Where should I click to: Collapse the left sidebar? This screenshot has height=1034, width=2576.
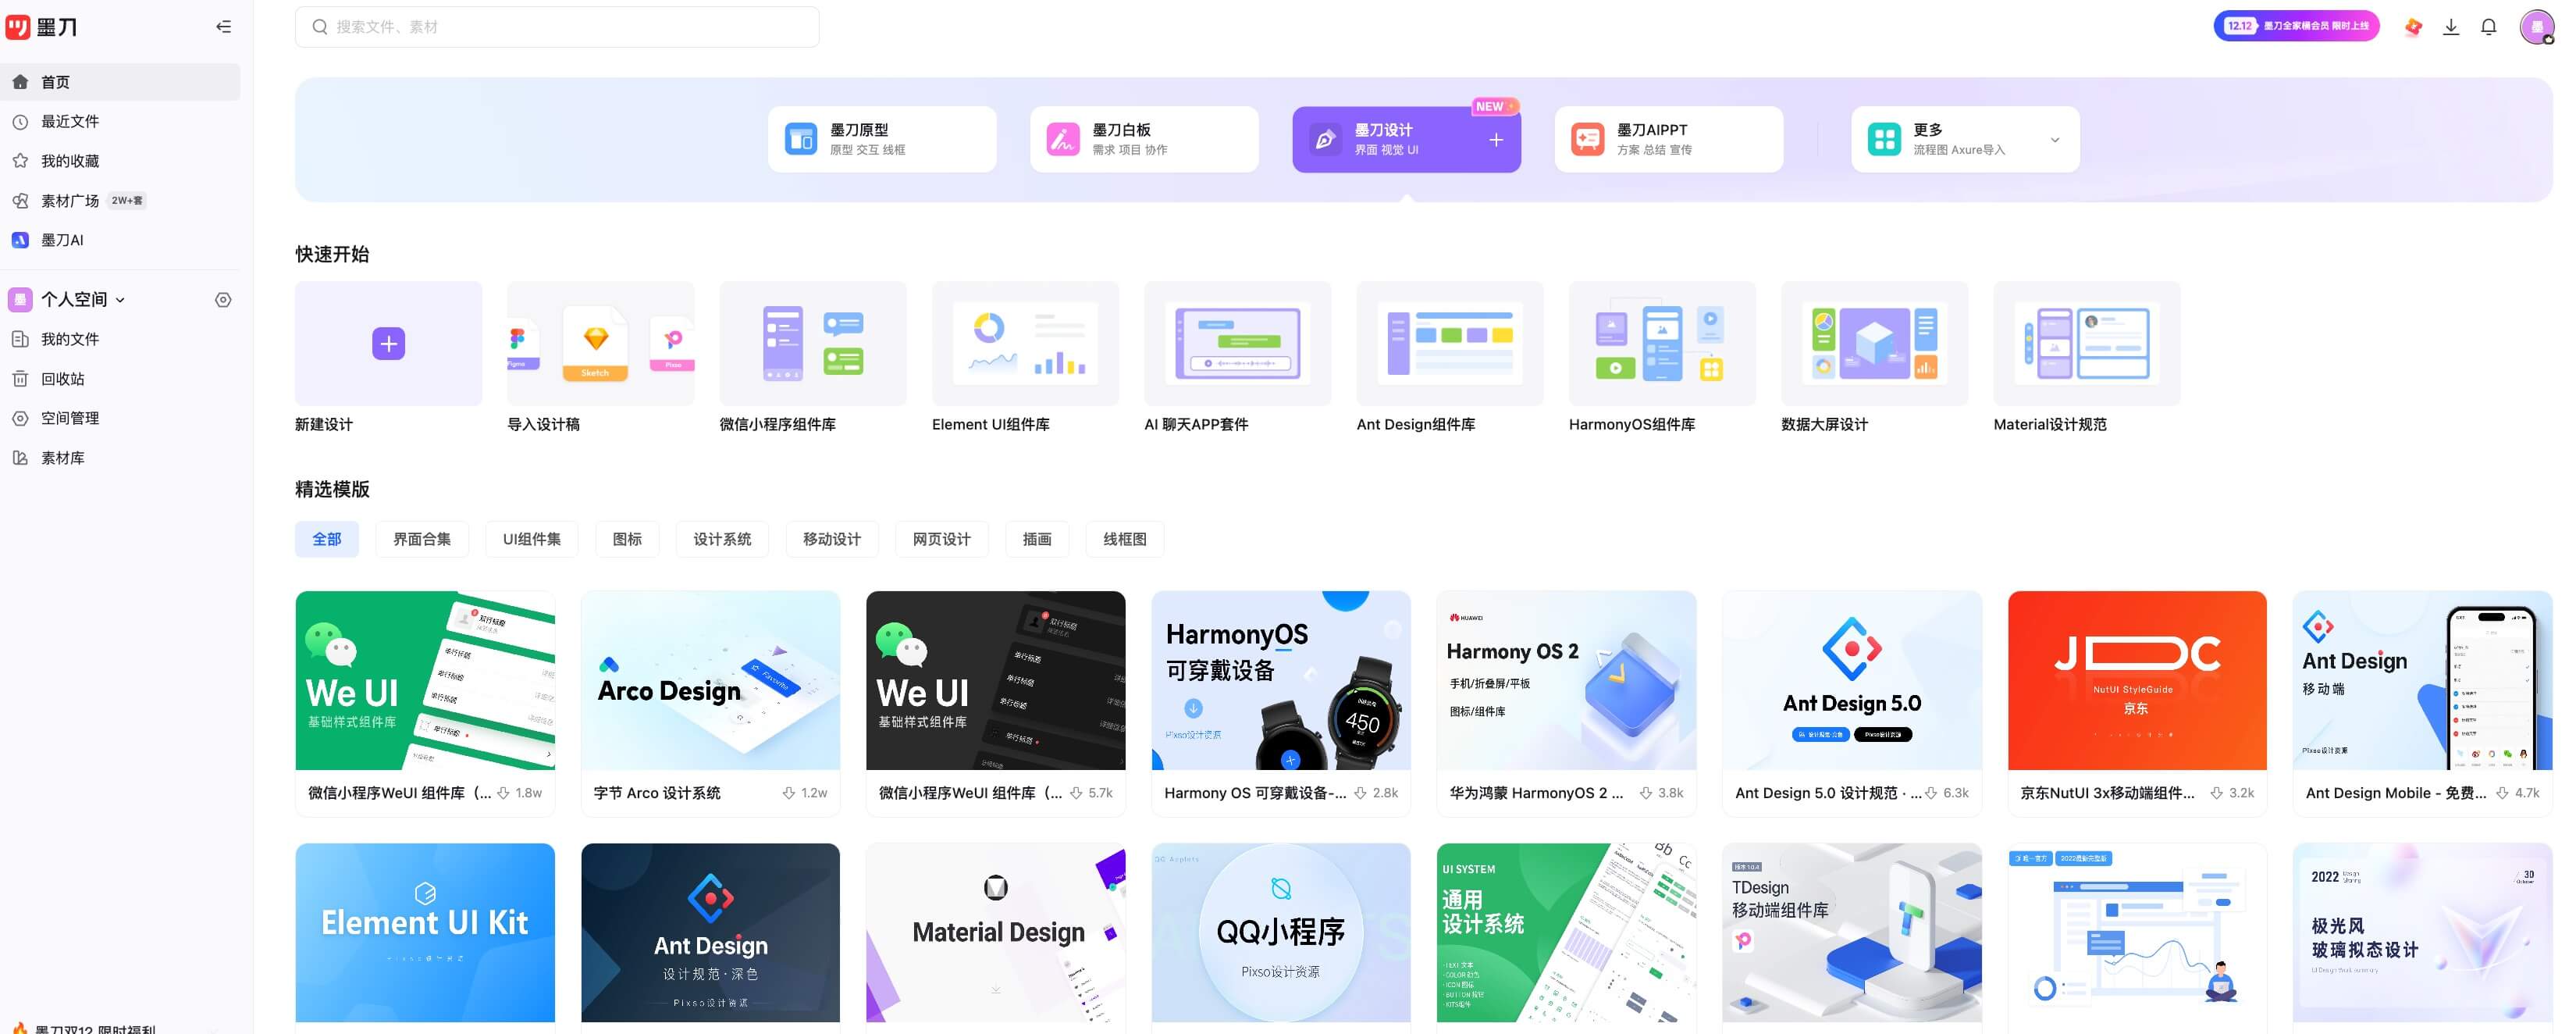coord(223,27)
